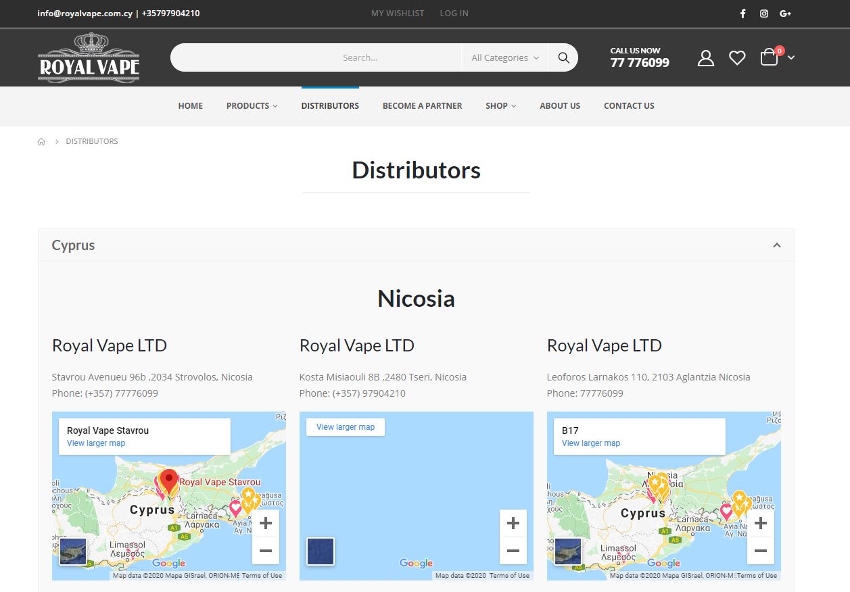Viewport: 850px width, 592px height.
Task: Open wishlist heart icon in header
Action: tap(737, 58)
